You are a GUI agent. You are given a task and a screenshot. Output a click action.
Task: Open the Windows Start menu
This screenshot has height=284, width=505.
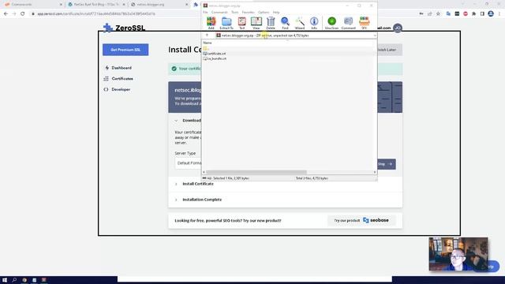point(5,280)
